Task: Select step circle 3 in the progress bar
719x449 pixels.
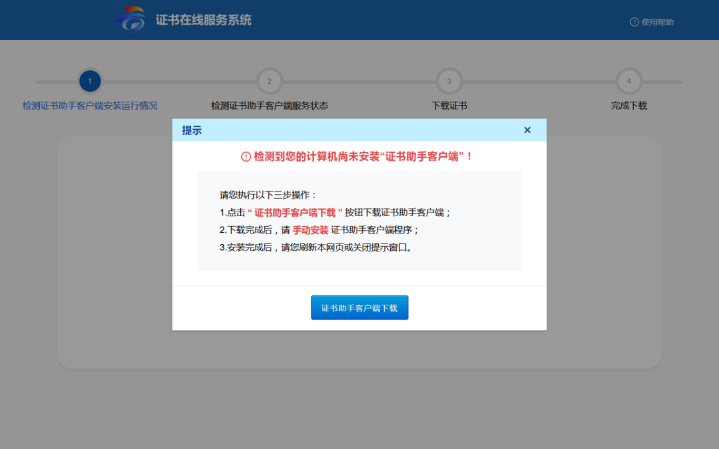Action: pos(449,80)
